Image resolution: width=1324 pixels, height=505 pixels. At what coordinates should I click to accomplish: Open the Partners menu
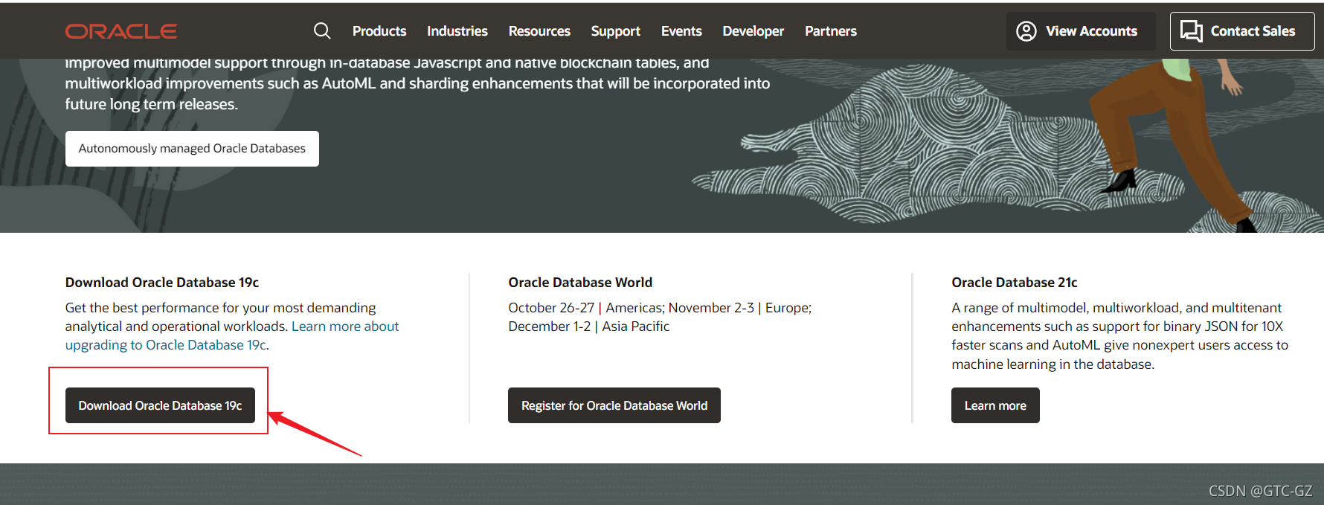point(831,31)
